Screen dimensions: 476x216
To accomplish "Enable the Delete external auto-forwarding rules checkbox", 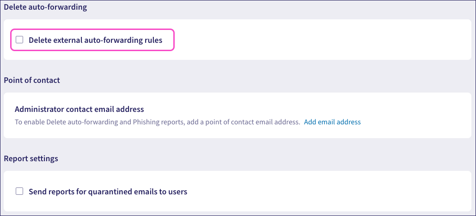I will 19,40.
